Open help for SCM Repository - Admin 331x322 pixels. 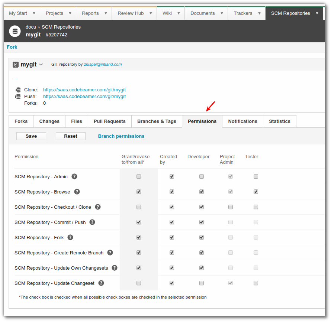(x=74, y=176)
